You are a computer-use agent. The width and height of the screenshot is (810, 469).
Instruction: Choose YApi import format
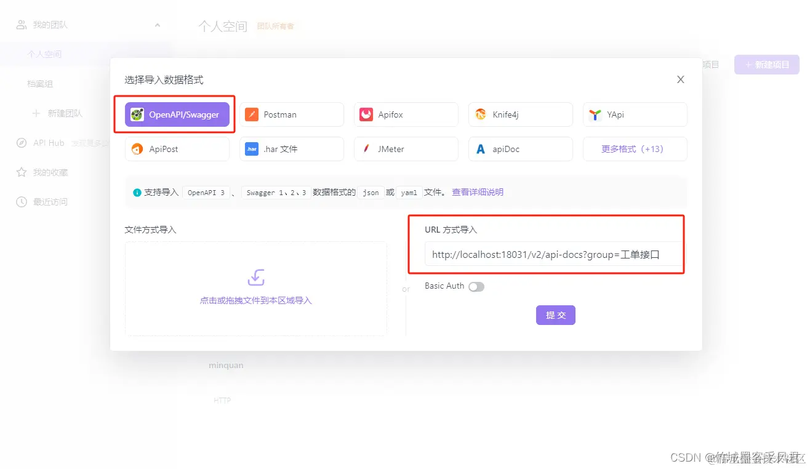[x=635, y=114]
